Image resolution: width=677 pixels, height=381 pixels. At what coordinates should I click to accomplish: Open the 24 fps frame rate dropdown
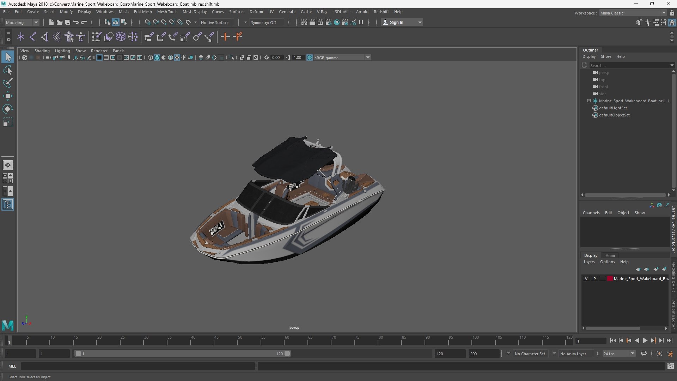click(619, 353)
